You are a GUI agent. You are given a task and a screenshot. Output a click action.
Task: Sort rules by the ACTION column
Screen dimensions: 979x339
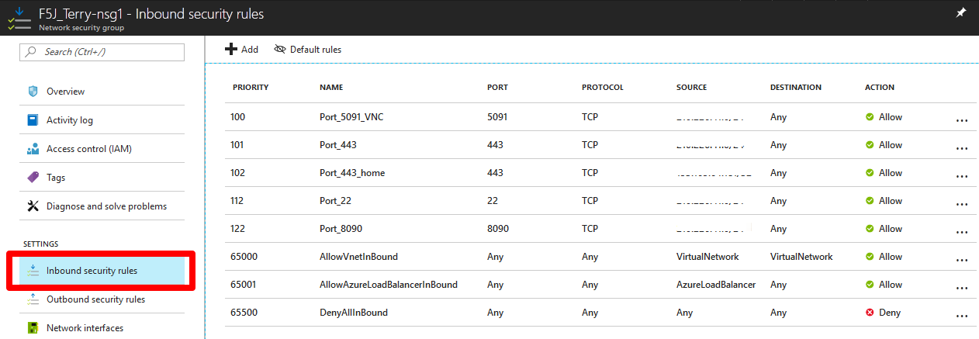click(880, 88)
